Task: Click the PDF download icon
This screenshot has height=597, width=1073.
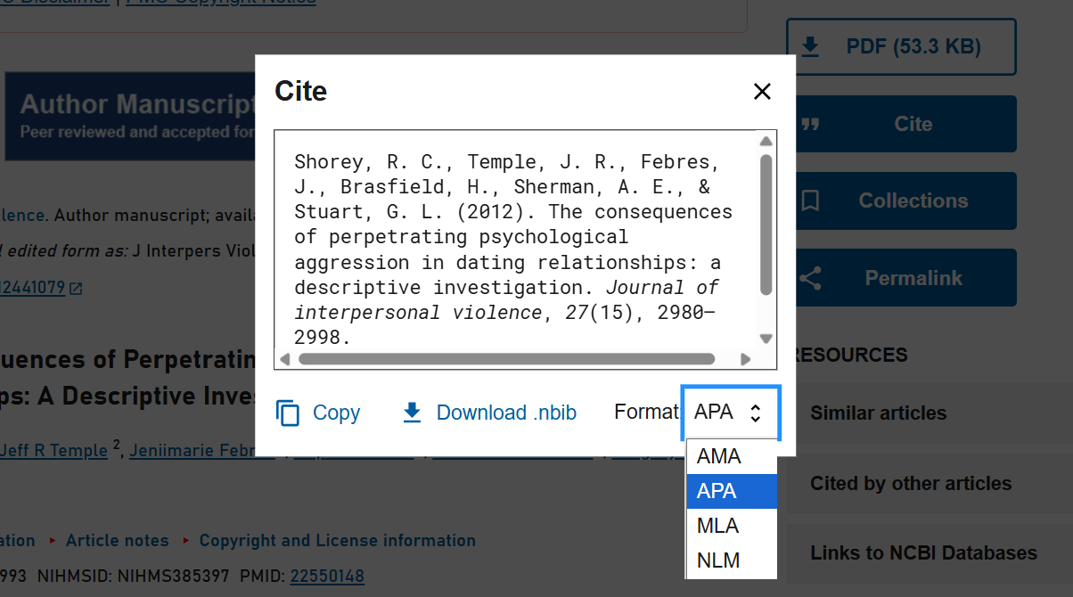Action: 810,46
